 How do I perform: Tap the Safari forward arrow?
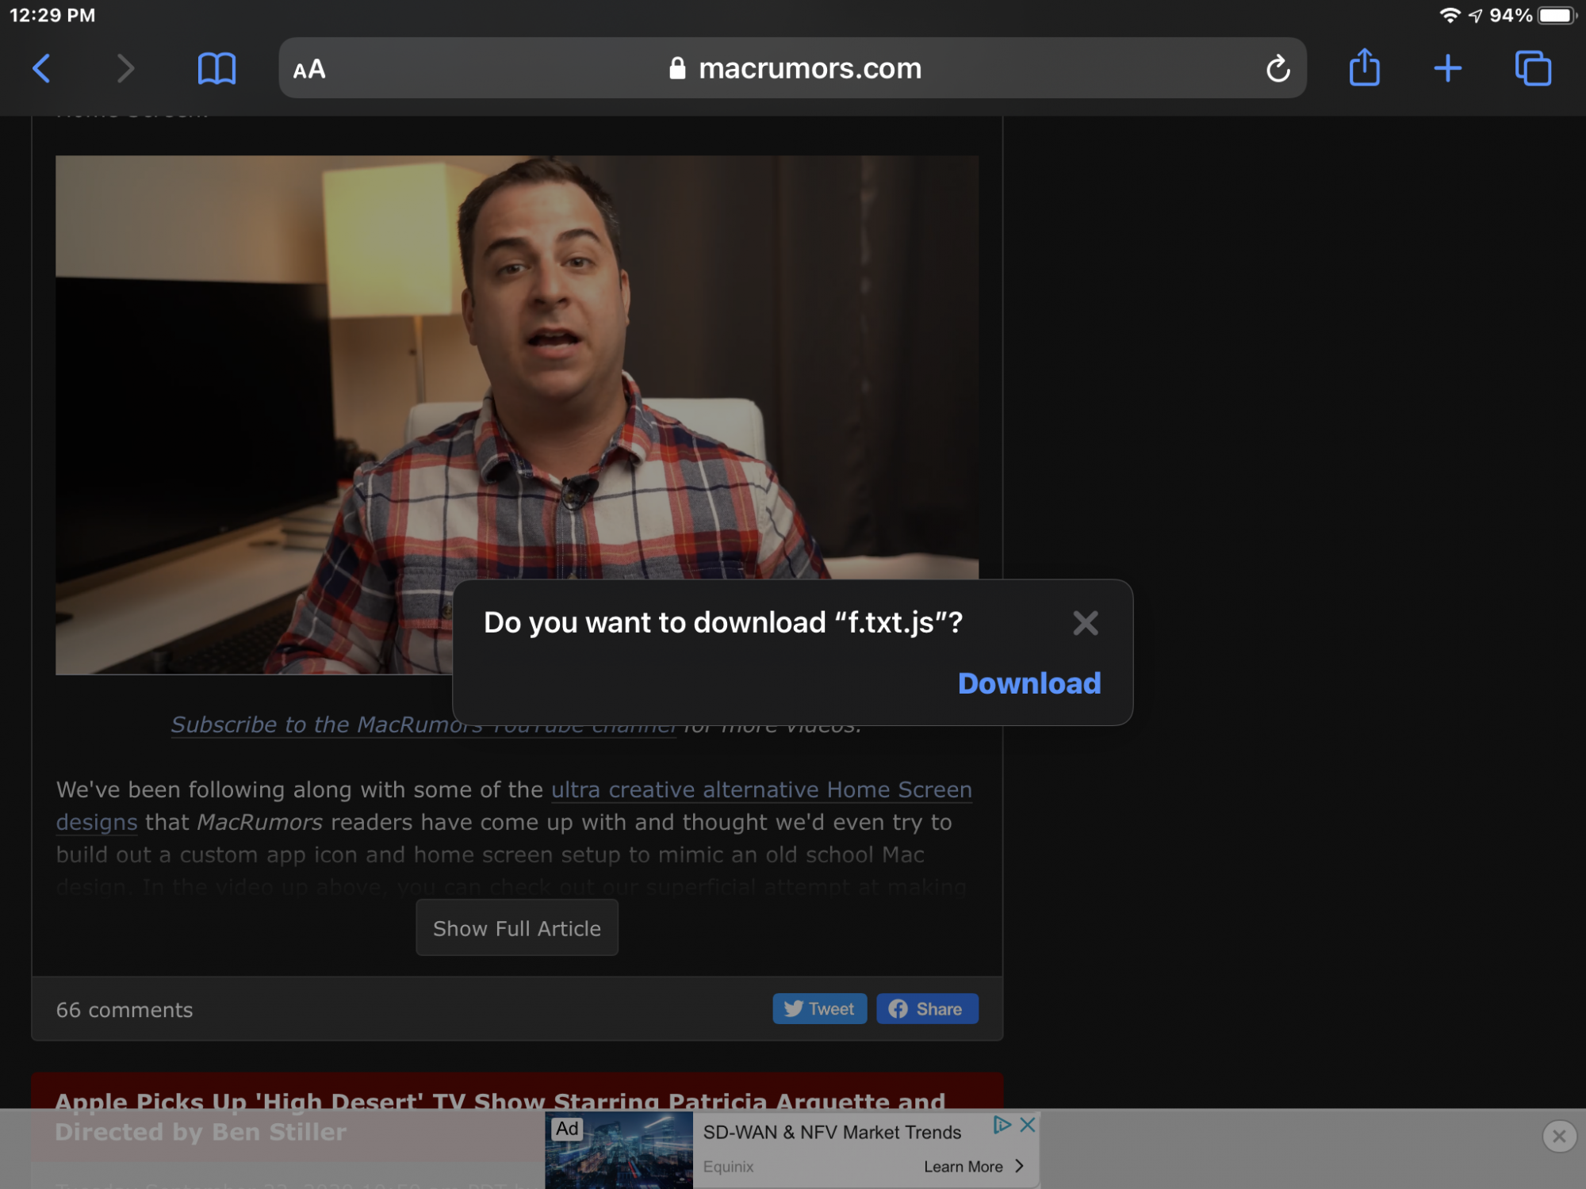coord(125,68)
